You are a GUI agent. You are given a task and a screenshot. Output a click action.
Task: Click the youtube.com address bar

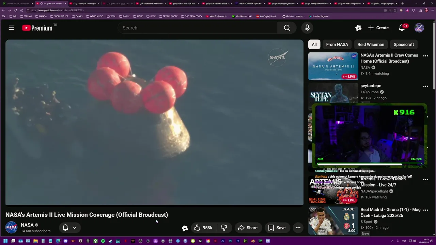[204, 10]
